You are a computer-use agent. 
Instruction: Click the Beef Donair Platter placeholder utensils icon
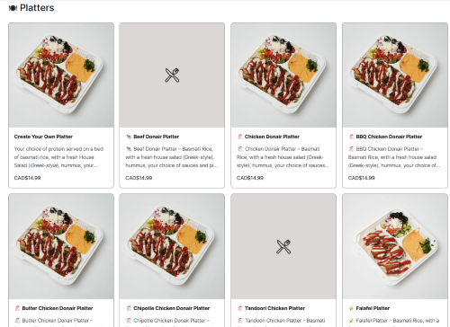(172, 75)
